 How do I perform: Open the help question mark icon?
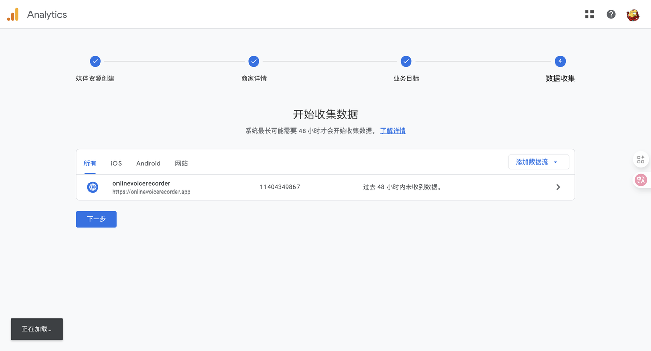pyautogui.click(x=611, y=14)
